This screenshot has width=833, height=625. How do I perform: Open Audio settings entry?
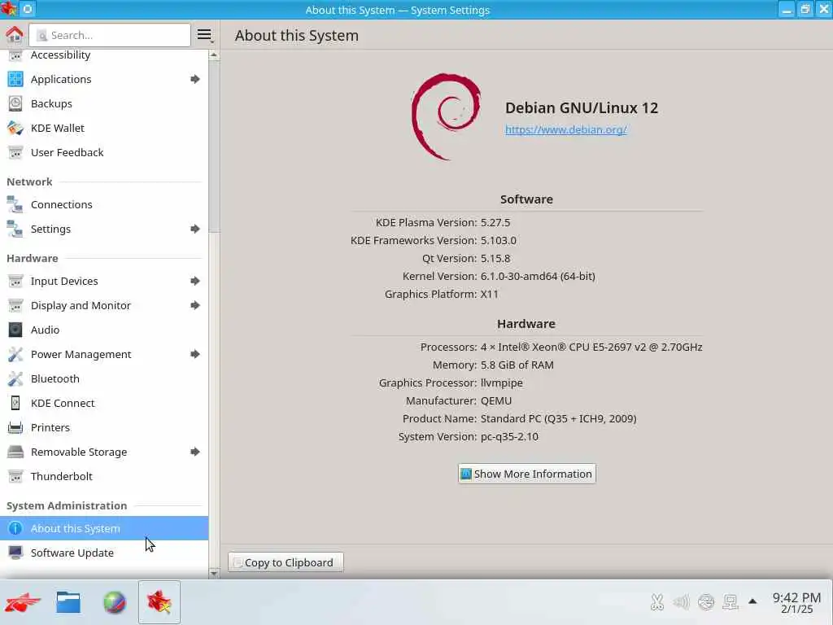(x=104, y=330)
